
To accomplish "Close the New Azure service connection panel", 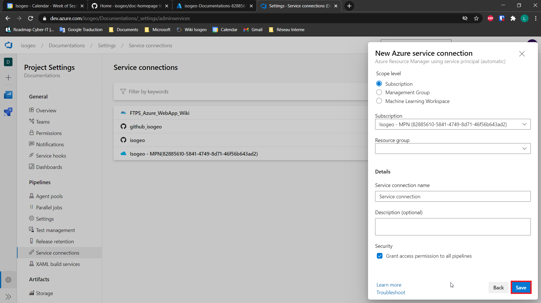I will 522,54.
